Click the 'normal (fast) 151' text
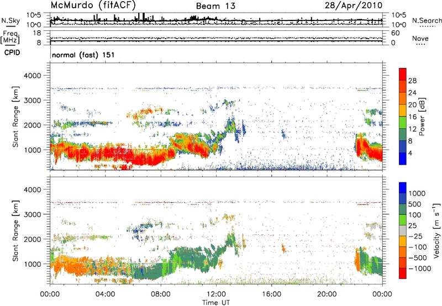Screen dimensions: 442x306 (x=83, y=55)
